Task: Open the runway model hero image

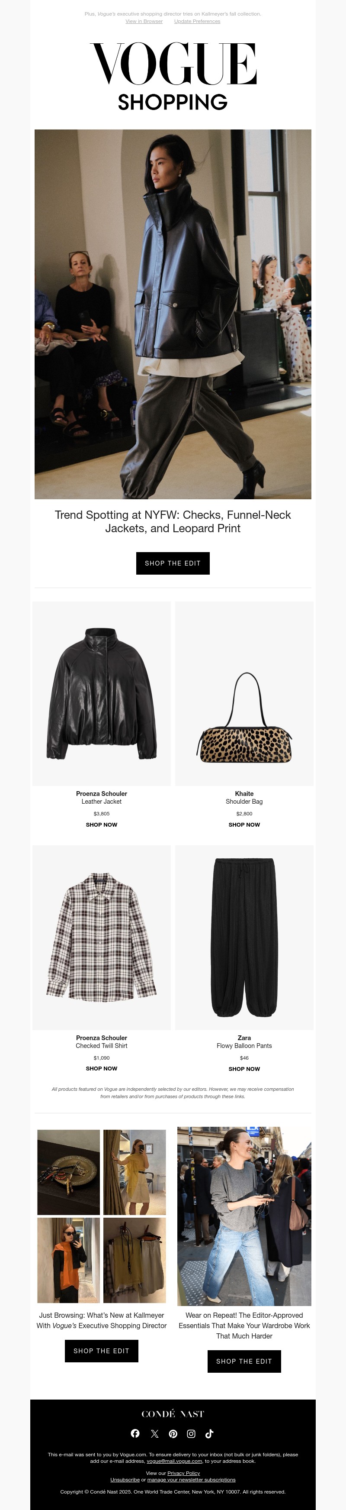Action: point(173,314)
